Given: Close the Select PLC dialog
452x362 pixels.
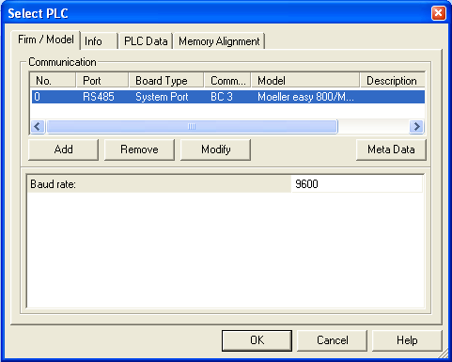Looking at the screenshot, I should (438, 13).
